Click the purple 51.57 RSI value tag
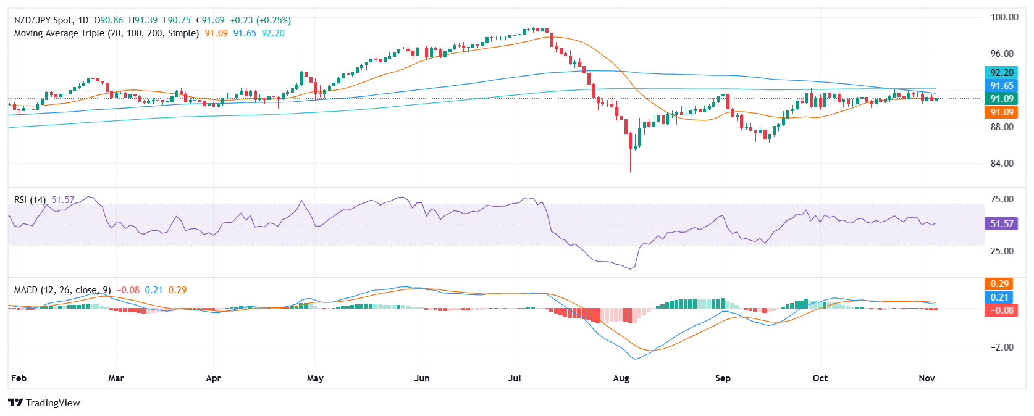1034x416 pixels. pyautogui.click(x=1001, y=224)
